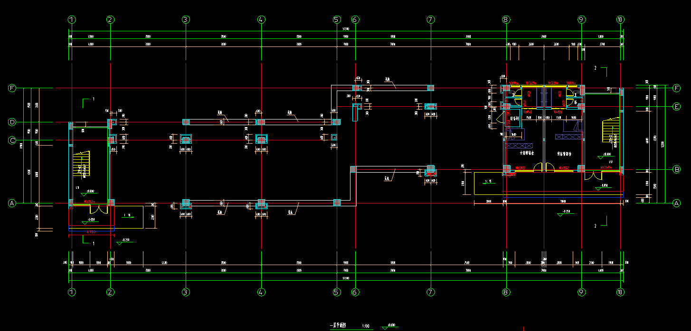Select the floor plan title text at bottom
The width and height of the screenshot is (691, 331).
point(338,326)
